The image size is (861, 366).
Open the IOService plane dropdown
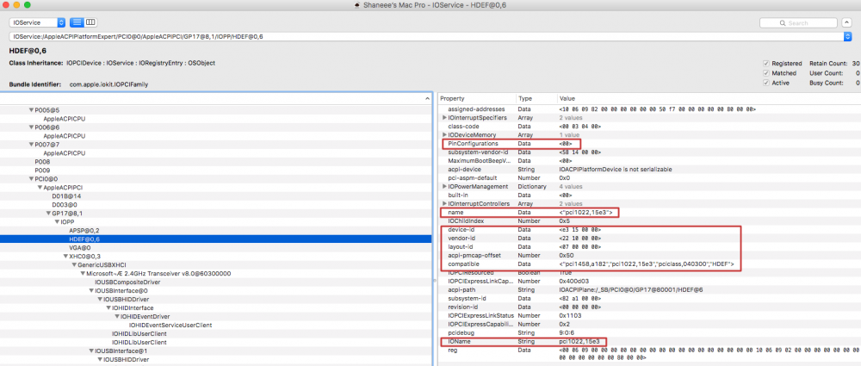point(37,22)
